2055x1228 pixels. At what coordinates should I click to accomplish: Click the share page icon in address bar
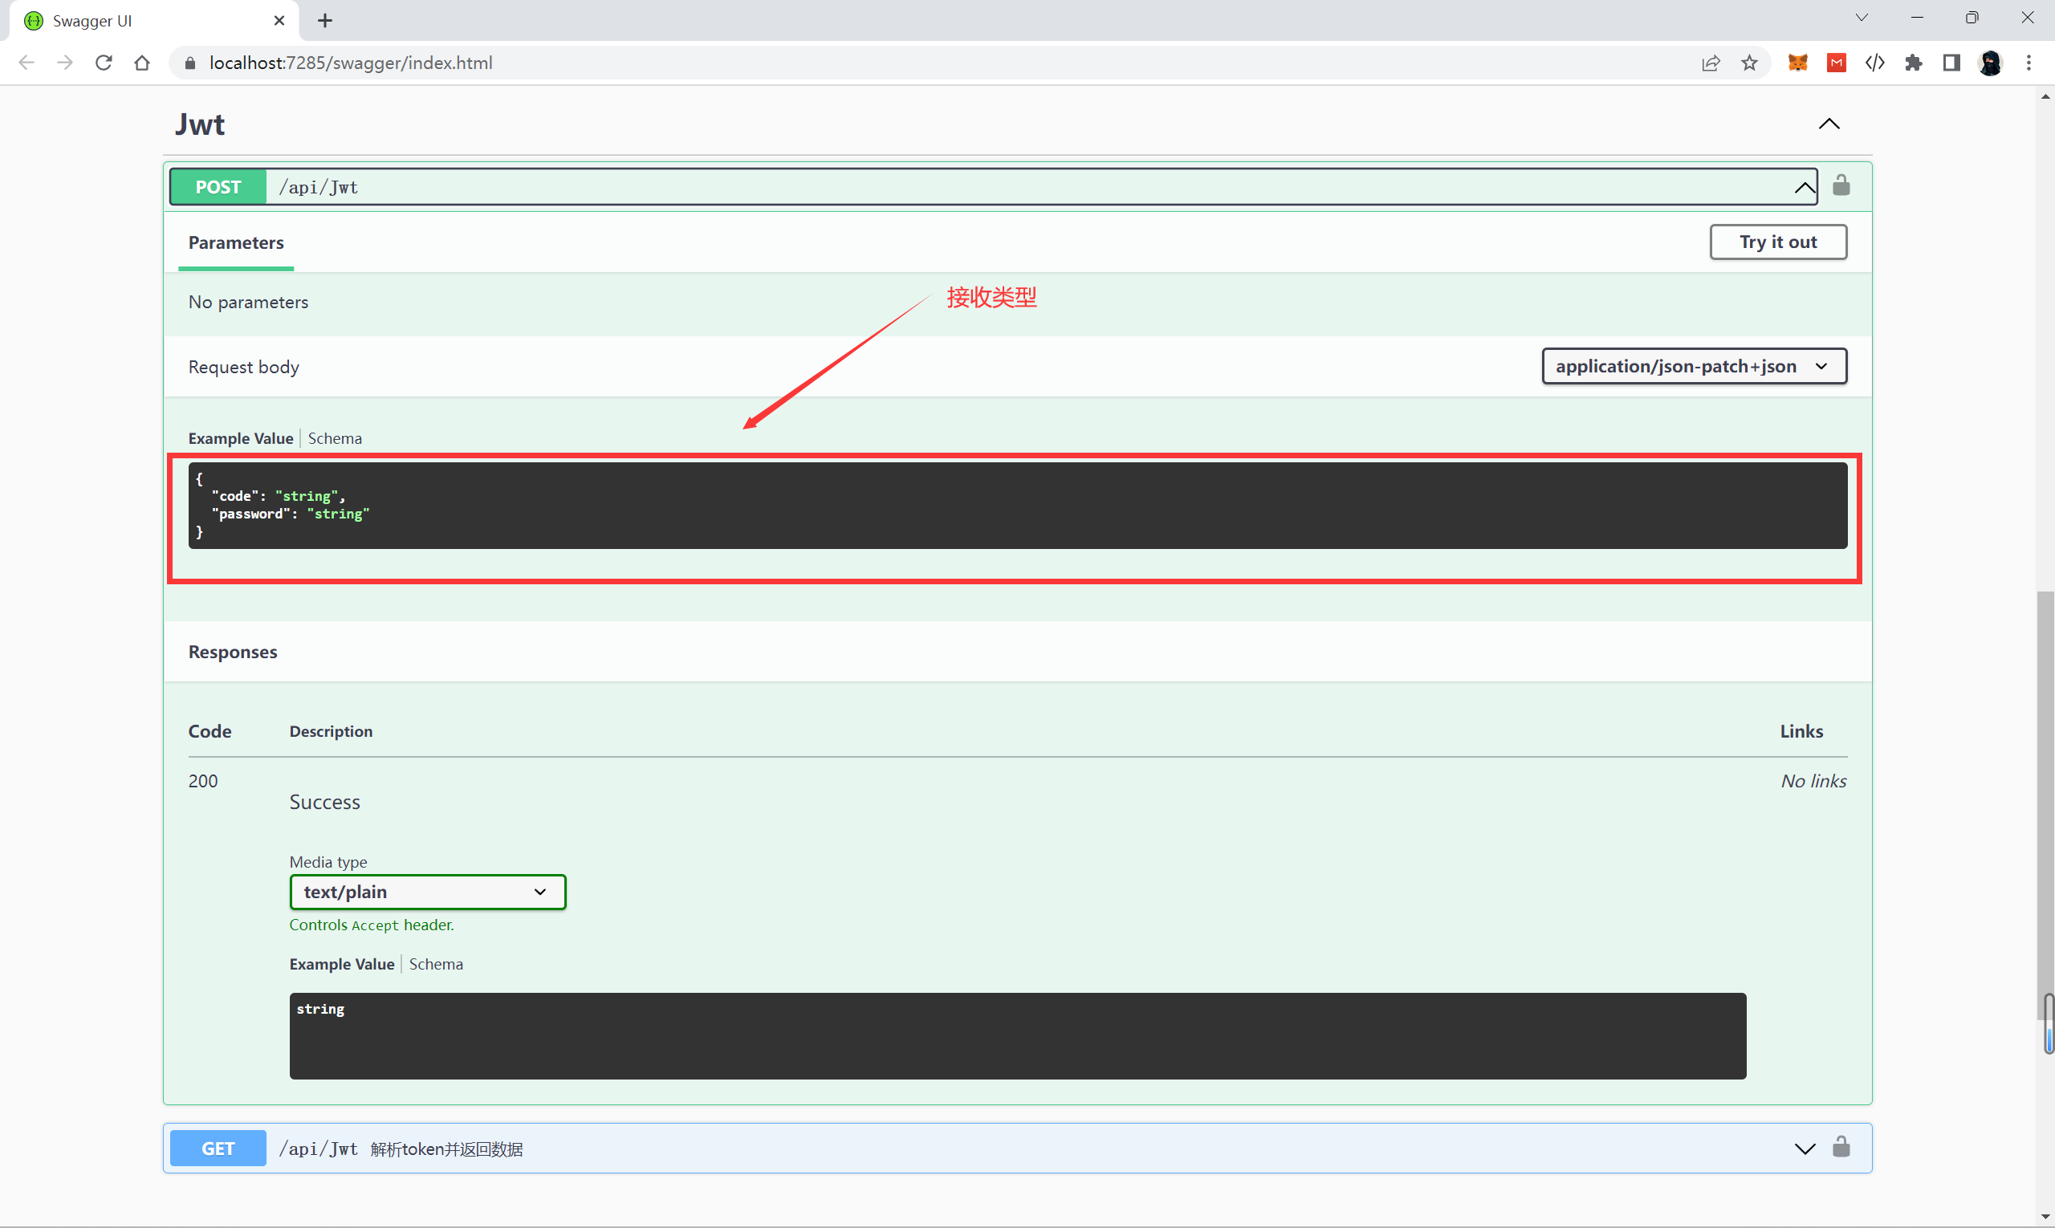[x=1711, y=63]
